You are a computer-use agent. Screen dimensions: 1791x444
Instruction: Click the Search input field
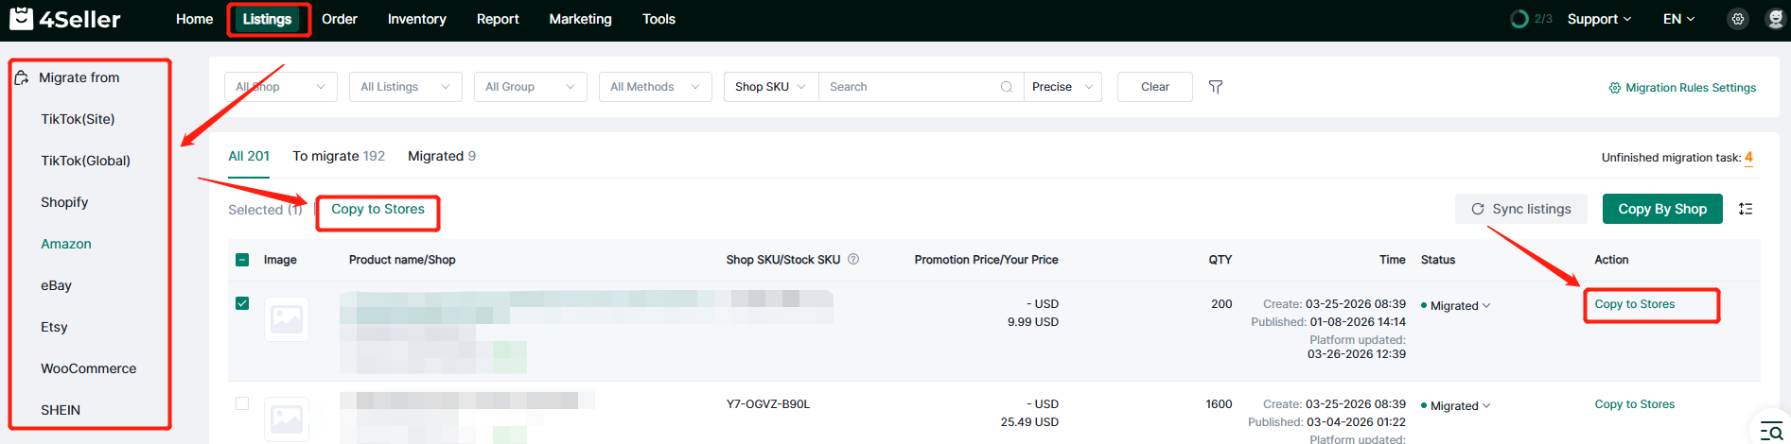pyautogui.click(x=908, y=87)
